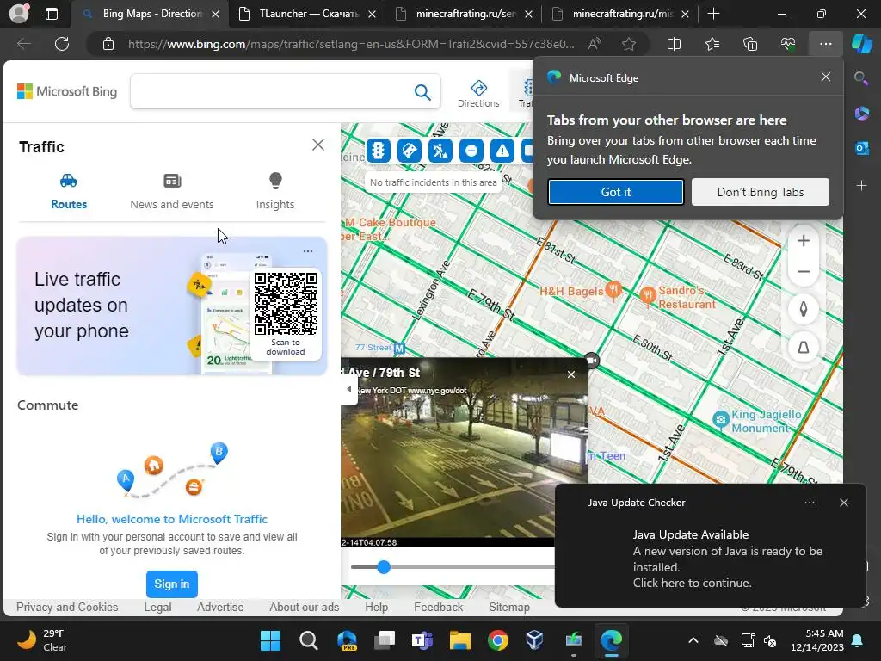This screenshot has height=661, width=881.
Task: Show hidden system tray icons
Action: (693, 640)
